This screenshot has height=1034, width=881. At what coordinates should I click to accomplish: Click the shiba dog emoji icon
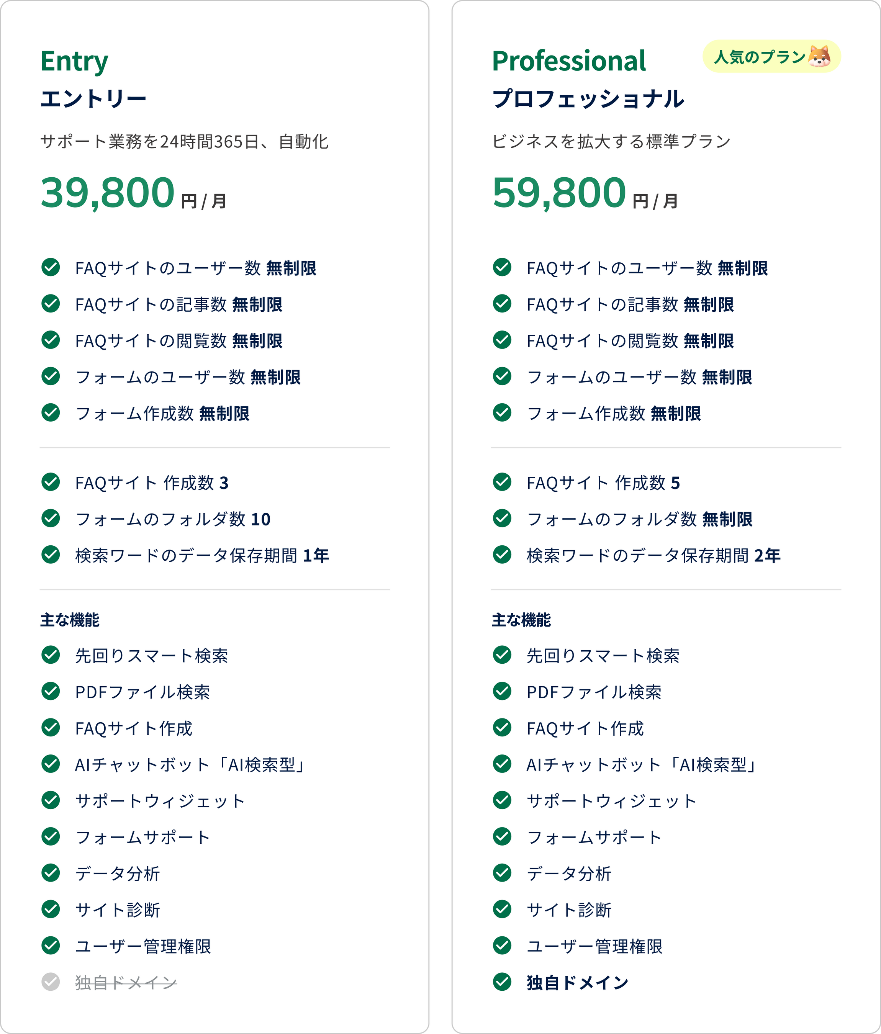[819, 56]
